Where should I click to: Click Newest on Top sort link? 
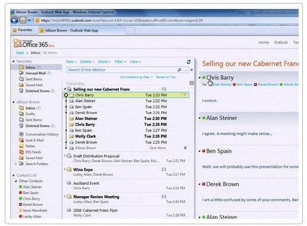(165, 77)
